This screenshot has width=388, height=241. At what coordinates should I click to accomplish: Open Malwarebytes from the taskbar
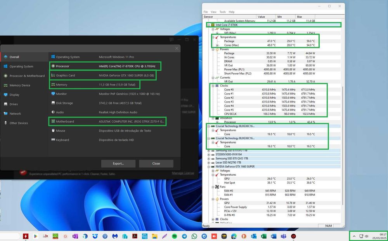point(114,236)
